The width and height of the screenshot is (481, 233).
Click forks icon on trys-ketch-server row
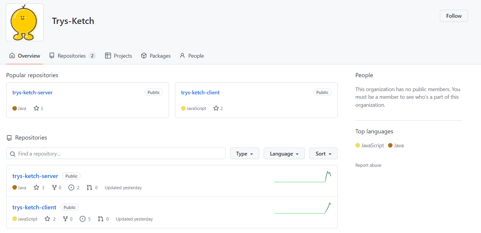54,187
